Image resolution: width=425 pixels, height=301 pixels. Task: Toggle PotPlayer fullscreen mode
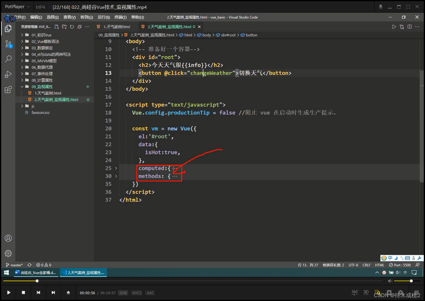(408, 7)
